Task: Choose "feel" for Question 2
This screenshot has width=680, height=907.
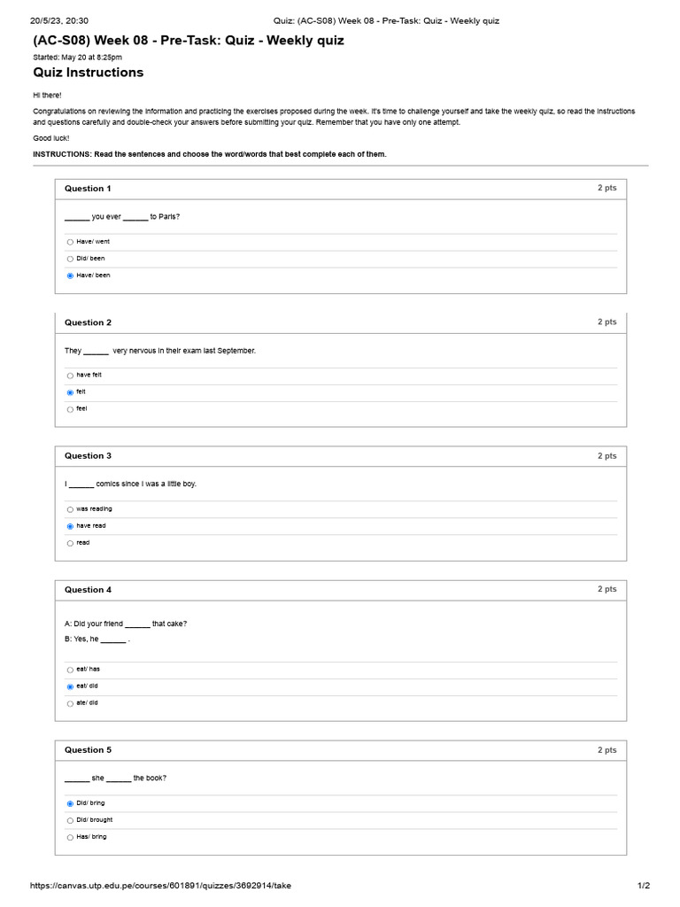Action: pyautogui.click(x=70, y=409)
